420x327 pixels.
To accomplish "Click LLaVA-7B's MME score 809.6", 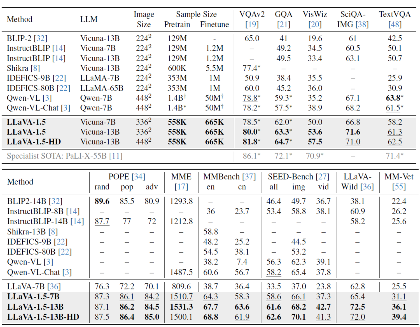I will pyautogui.click(x=181, y=287).
